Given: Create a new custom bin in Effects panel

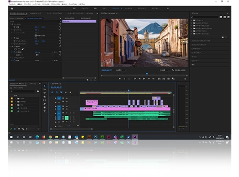Looking at the screenshot, I should click(x=223, y=37).
